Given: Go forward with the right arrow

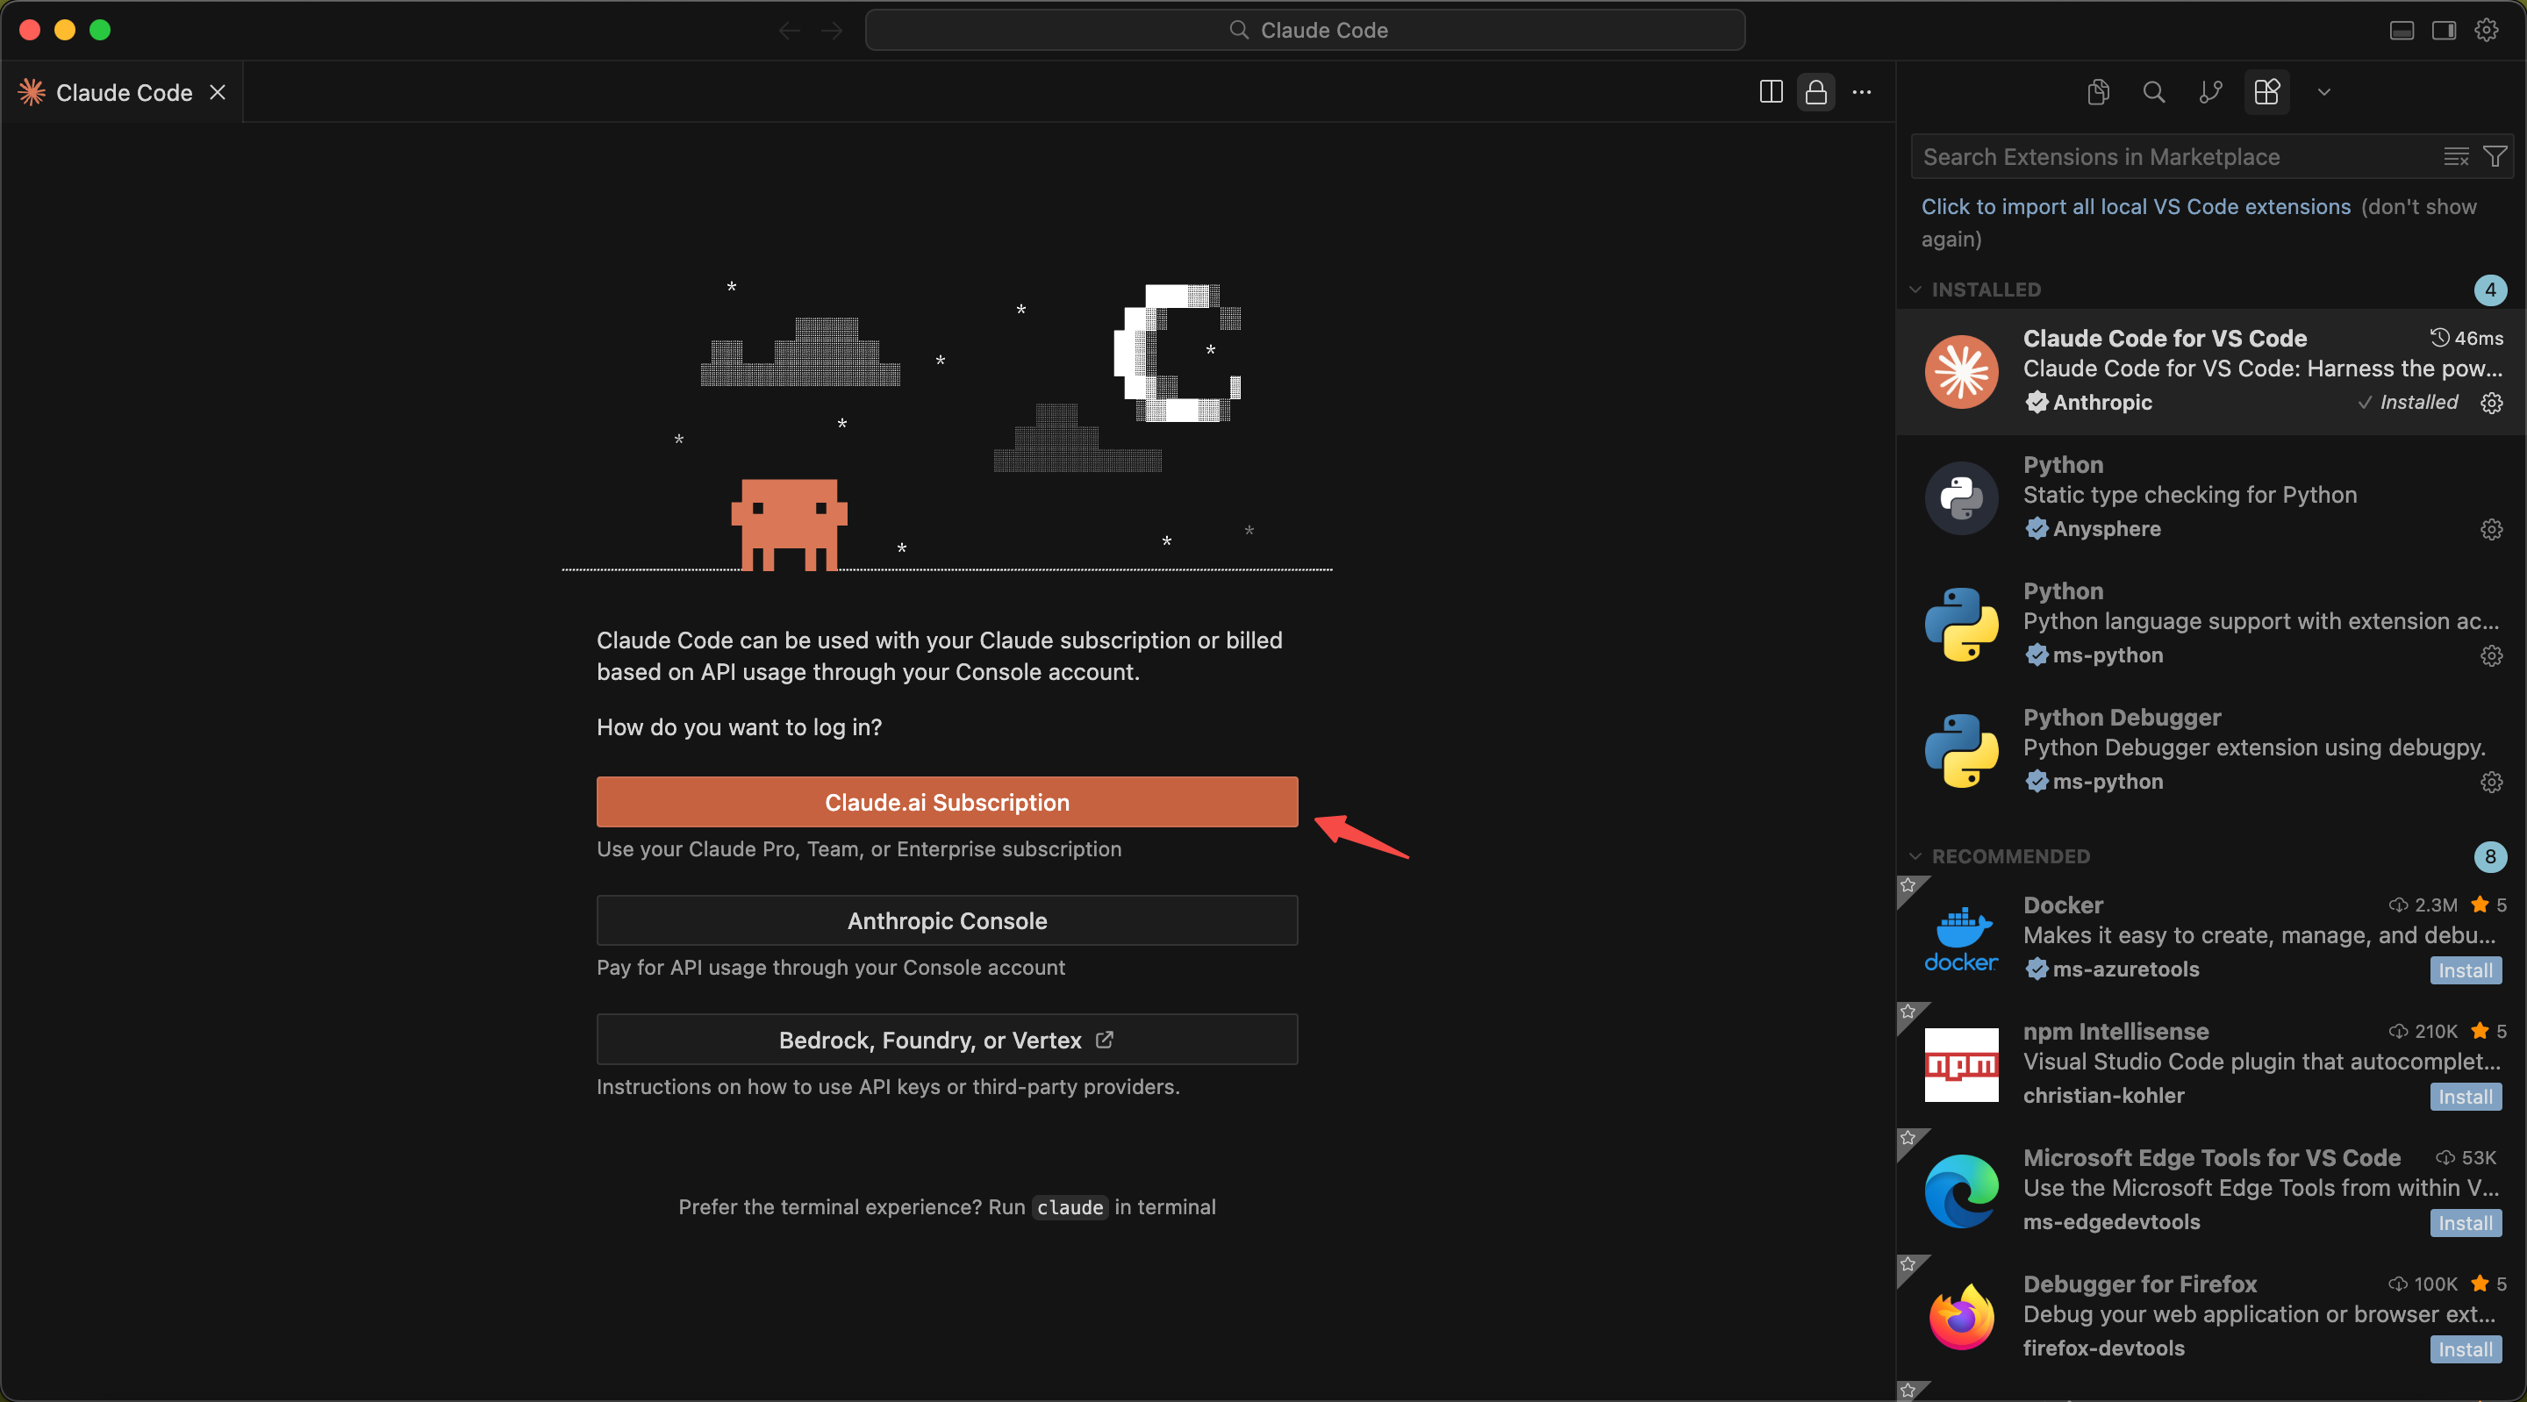Looking at the screenshot, I should pos(832,31).
